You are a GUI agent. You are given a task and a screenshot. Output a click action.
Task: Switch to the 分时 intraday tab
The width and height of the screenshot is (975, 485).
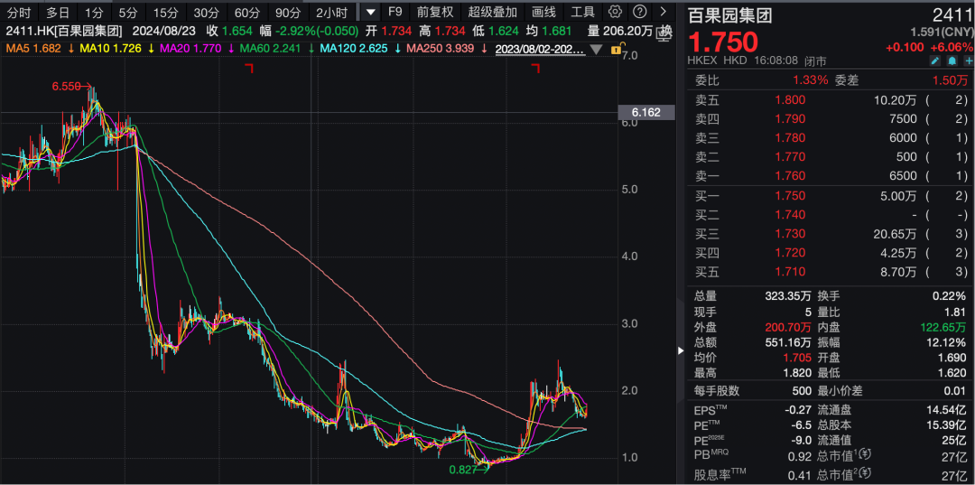coord(19,12)
